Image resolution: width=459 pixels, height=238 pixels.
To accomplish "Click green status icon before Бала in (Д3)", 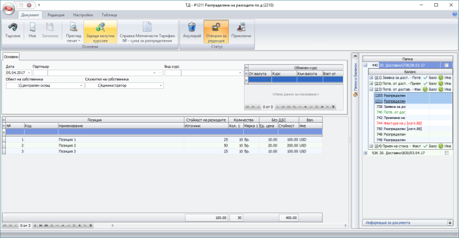I will click(426, 89).
